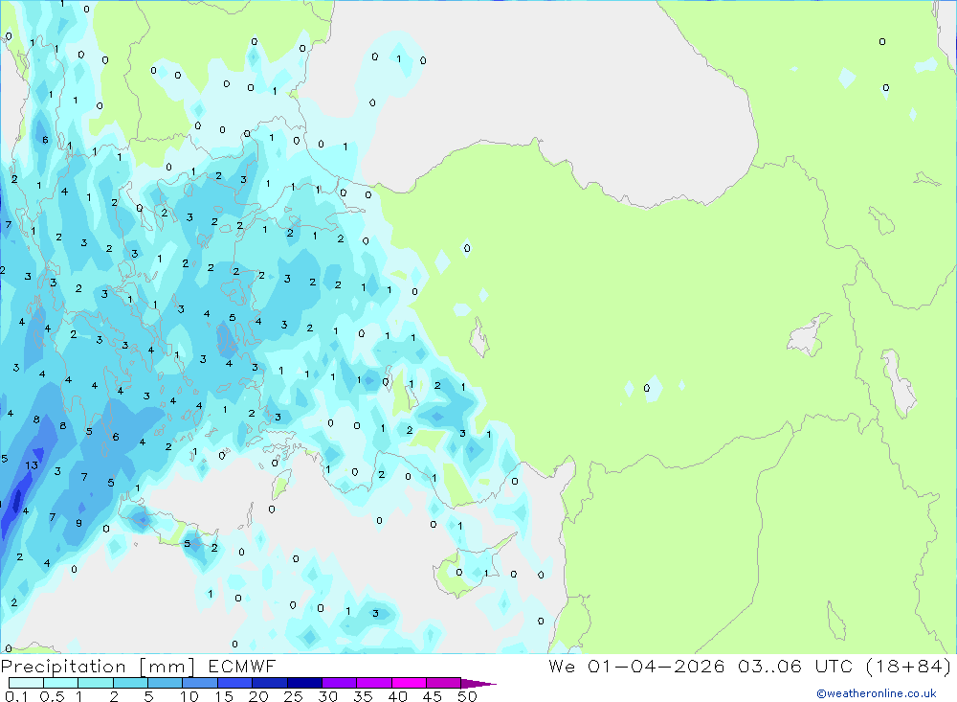
Task: Click the legend scale label '35'
Action: [x=363, y=696]
